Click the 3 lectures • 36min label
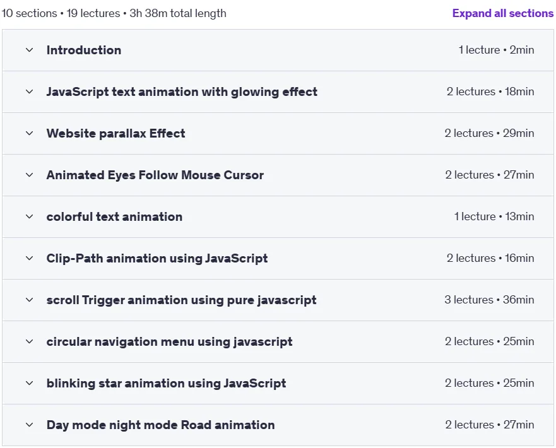The height and width of the screenshot is (448, 556). pyautogui.click(x=489, y=300)
